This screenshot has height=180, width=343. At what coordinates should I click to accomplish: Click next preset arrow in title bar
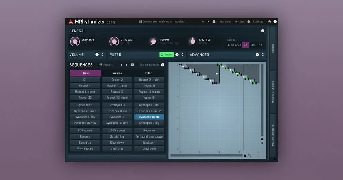(208, 22)
